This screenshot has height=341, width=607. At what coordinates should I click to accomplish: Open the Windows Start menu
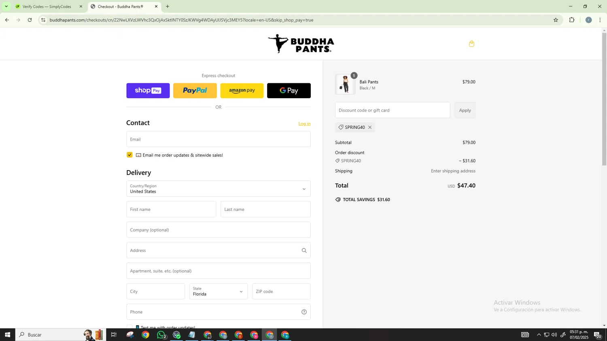coord(7,335)
